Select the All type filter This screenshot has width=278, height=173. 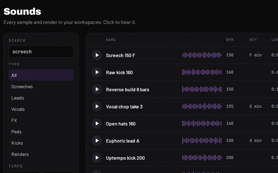(x=41, y=75)
